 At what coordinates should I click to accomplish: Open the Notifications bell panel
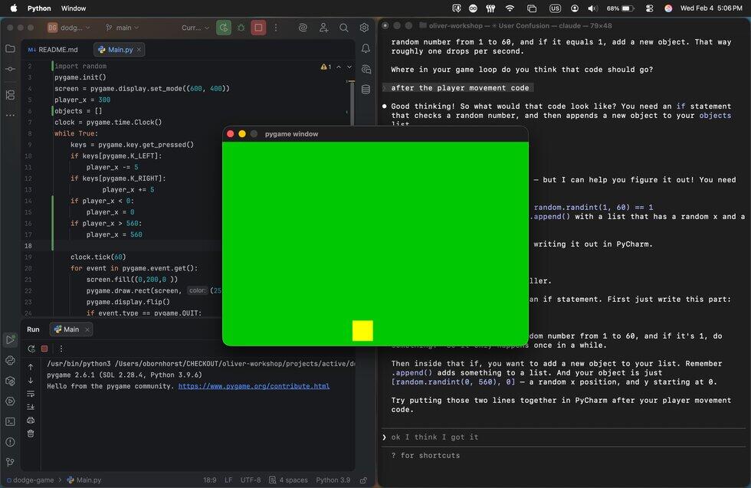[x=366, y=48]
